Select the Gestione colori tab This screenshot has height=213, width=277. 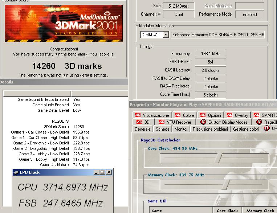tap(246, 129)
